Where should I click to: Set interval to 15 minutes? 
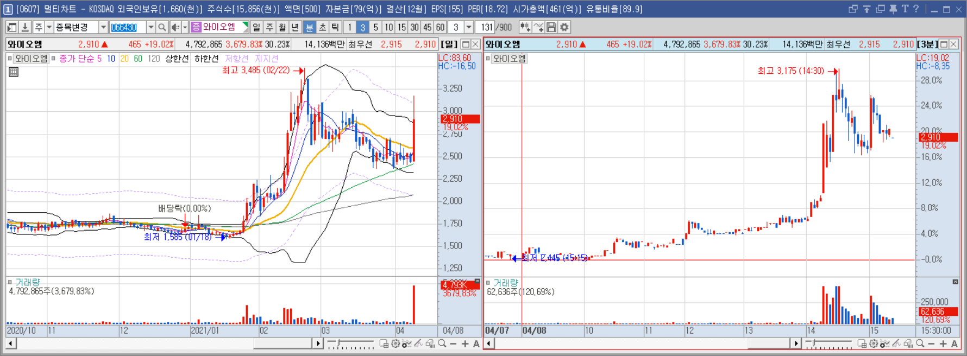pyautogui.click(x=401, y=27)
